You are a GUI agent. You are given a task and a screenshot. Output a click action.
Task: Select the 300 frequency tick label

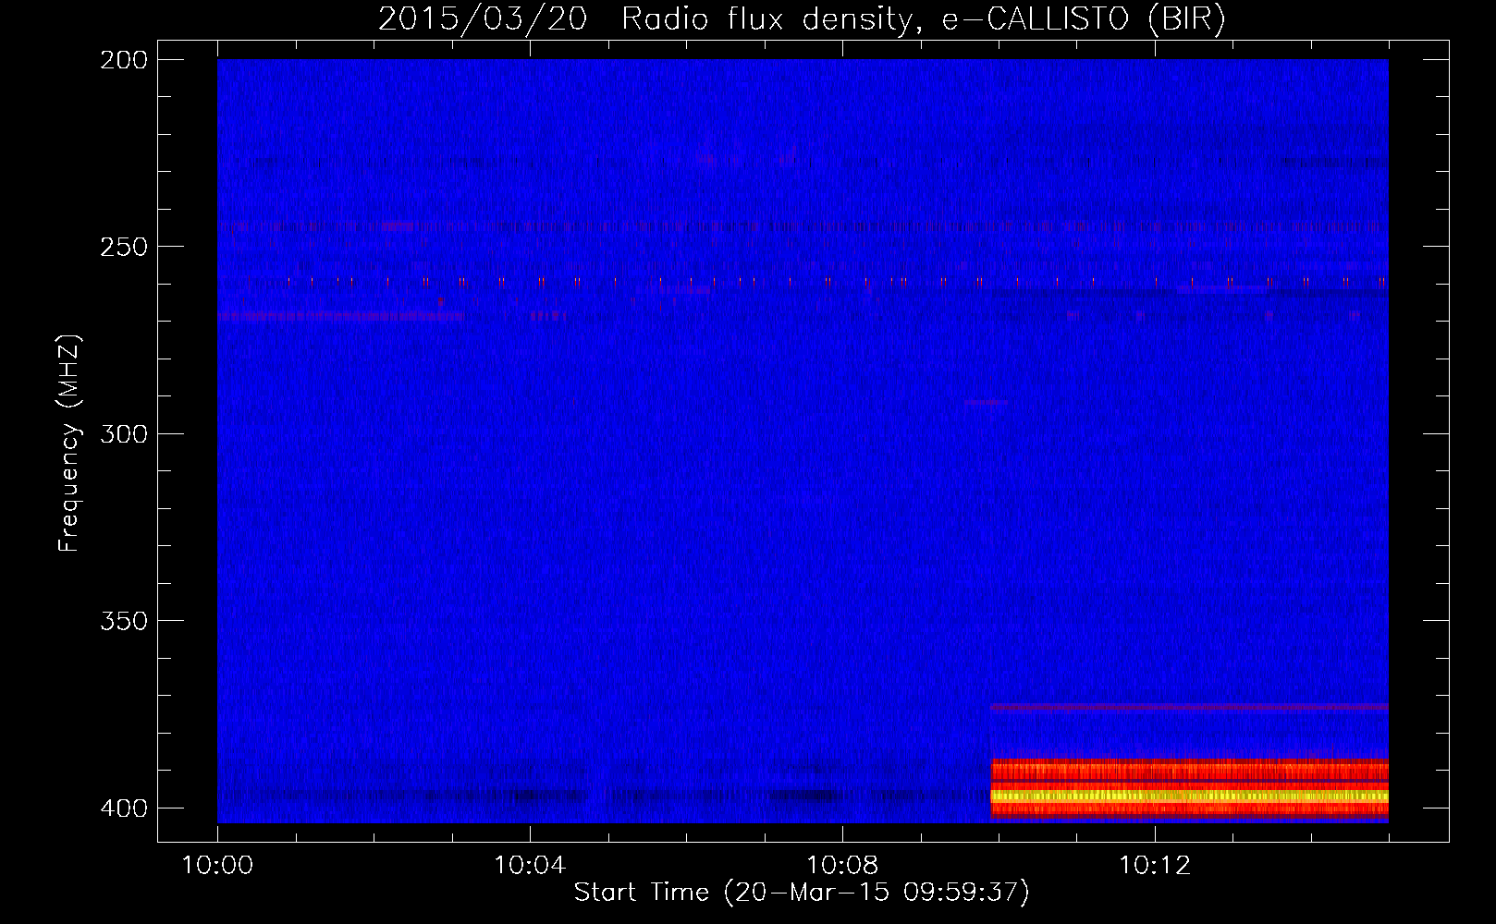(124, 434)
